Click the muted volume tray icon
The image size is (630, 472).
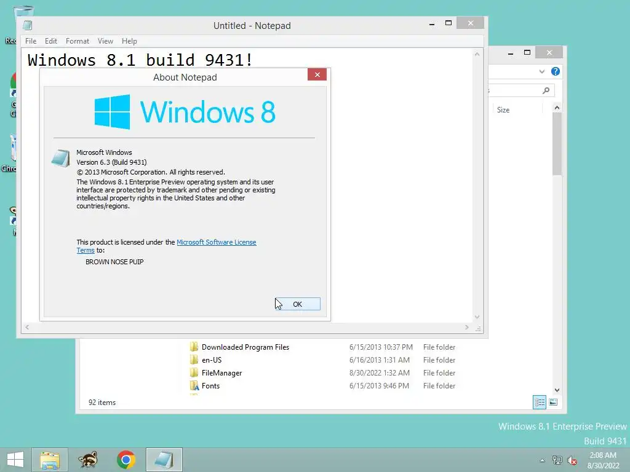point(572,460)
